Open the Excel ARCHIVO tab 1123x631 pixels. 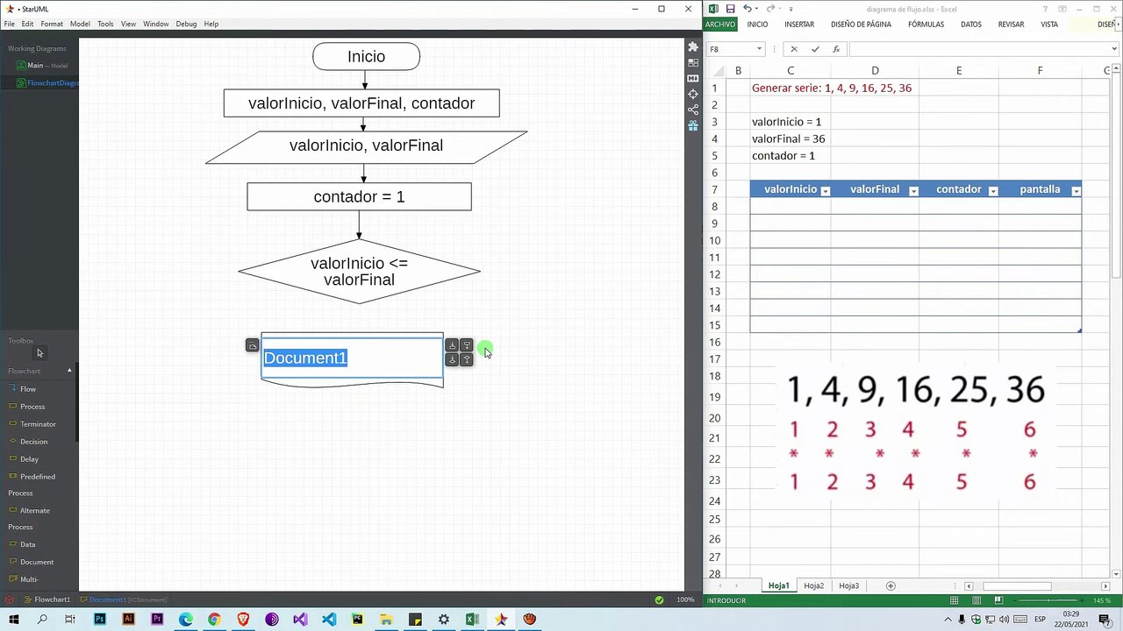tap(720, 25)
